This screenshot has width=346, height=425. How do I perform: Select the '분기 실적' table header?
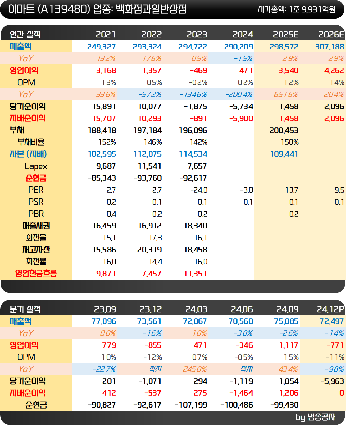(25, 309)
